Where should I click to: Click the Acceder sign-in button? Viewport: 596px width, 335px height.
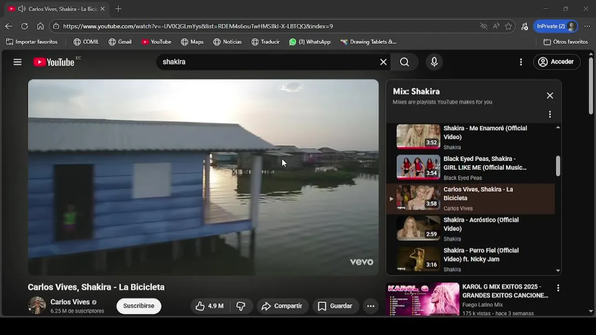tap(556, 62)
